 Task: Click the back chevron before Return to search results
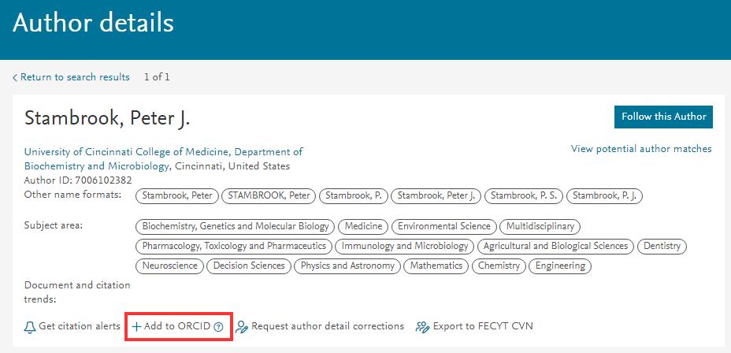pyautogui.click(x=15, y=77)
